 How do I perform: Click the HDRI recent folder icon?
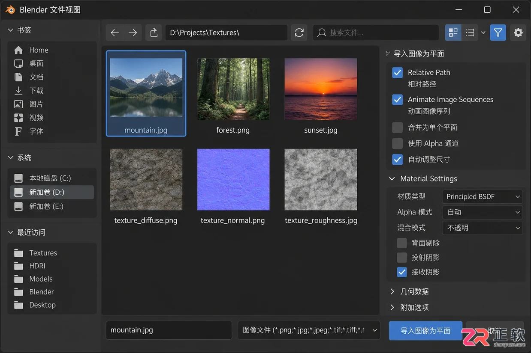tap(18, 266)
